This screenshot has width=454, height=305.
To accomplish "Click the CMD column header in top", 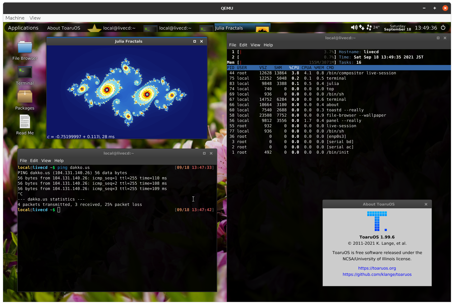I will coord(330,68).
